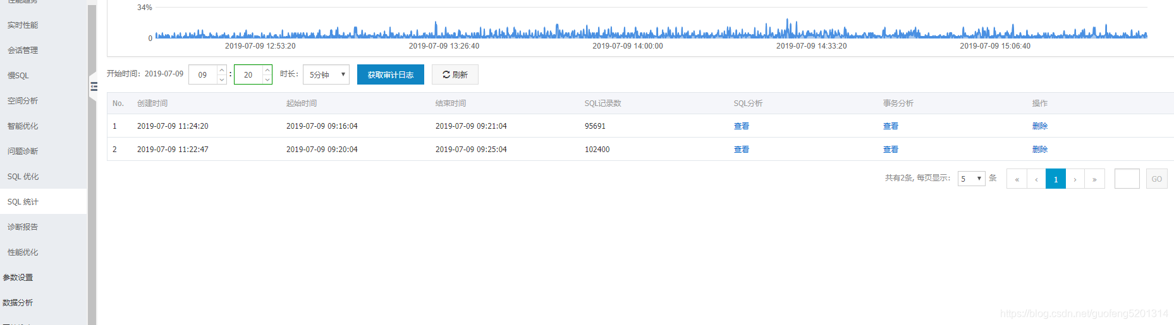This screenshot has width=1174, height=325.
Task: Click the minute input field showing 20
Action: point(248,74)
